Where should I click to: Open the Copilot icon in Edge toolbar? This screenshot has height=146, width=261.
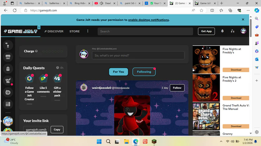[257, 10]
